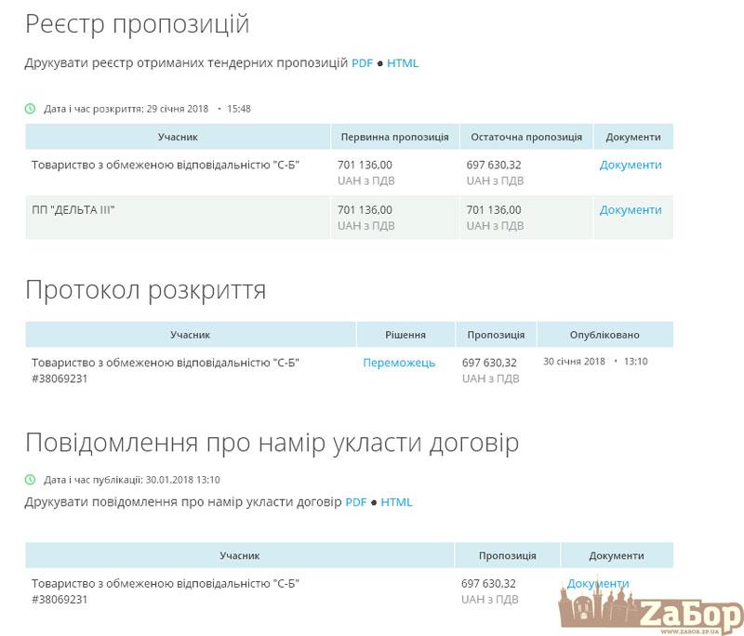Open HTML of intent-to-conclude contract notice
The height and width of the screenshot is (636, 744).
[x=399, y=501]
